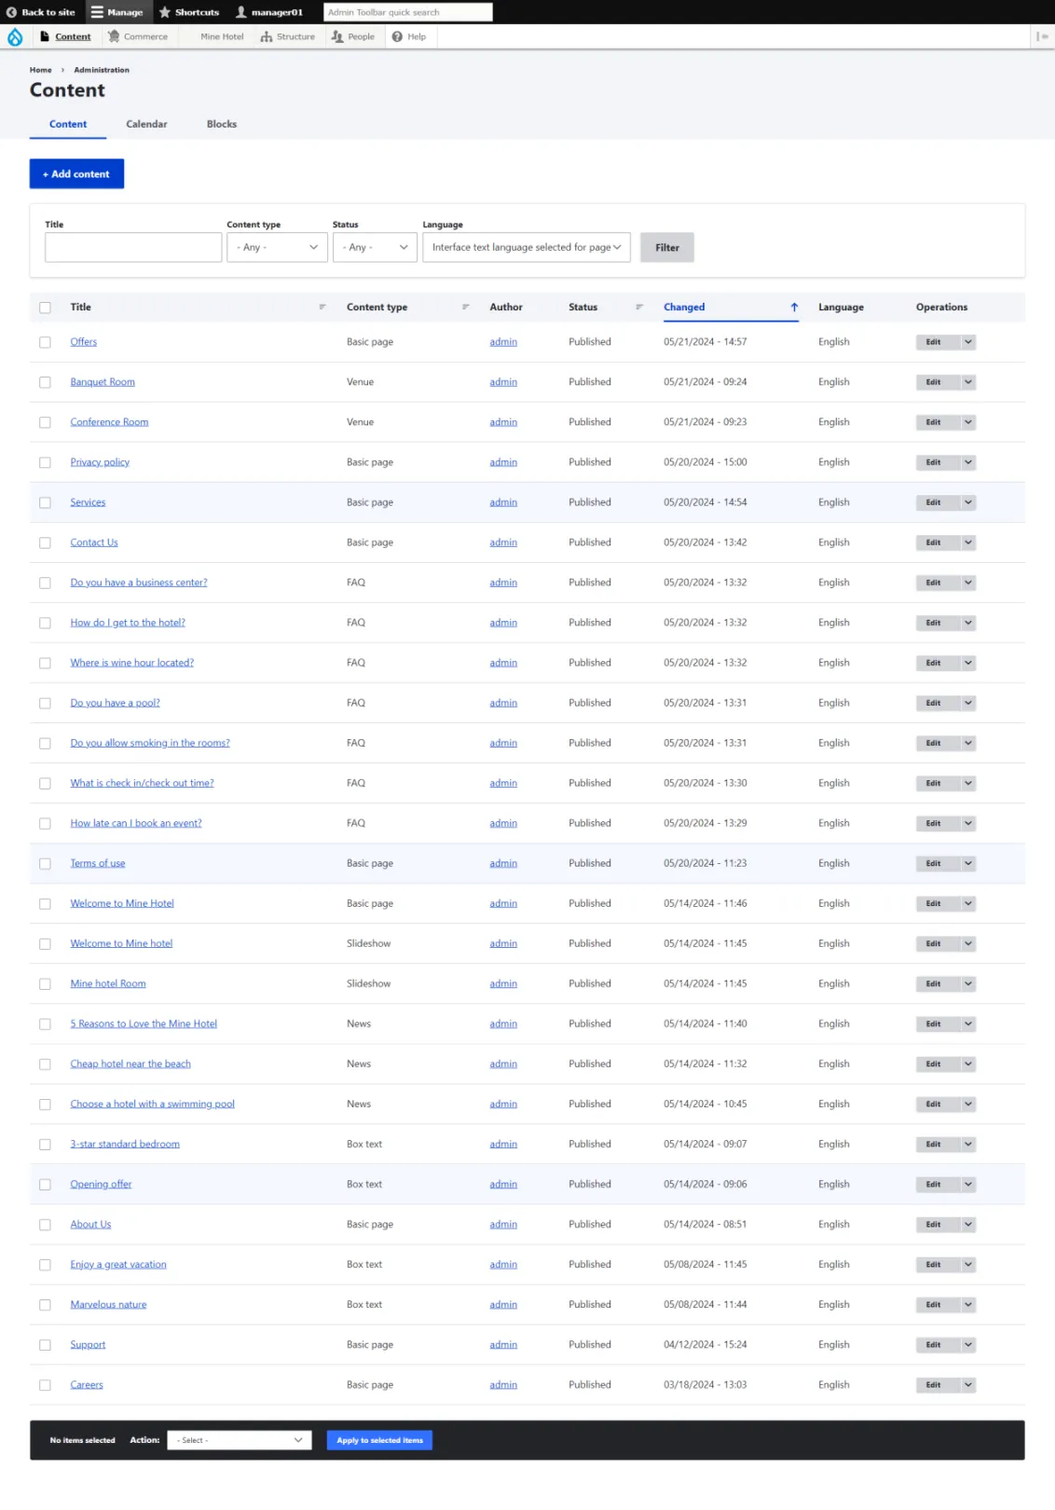The height and width of the screenshot is (1510, 1055).
Task: Toggle Changed column sort arrow
Action: 794,307
